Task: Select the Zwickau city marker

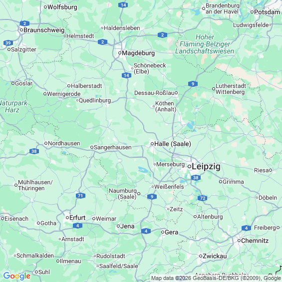Action: tap(201, 256)
